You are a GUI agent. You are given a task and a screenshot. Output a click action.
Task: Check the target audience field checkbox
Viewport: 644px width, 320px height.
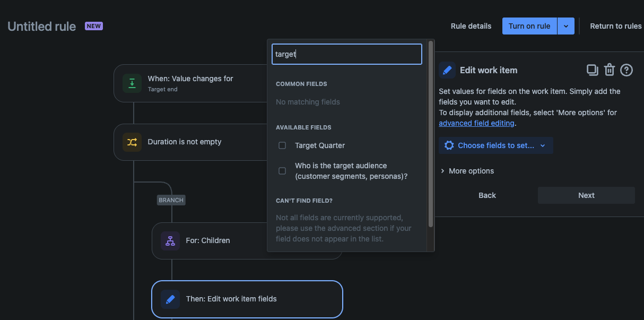[x=282, y=170]
